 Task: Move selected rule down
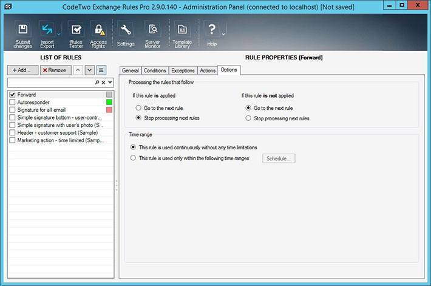(x=90, y=70)
